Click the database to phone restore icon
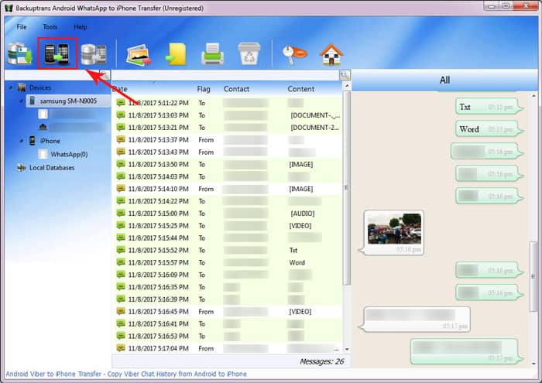 94,53
